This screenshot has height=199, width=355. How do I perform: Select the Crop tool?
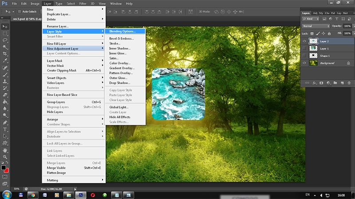click(x=5, y=54)
